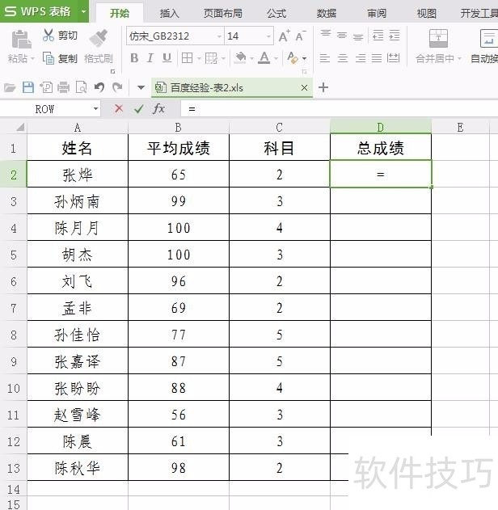This screenshot has height=510, width=498.
Task: Align text to vertical middle
Action: tap(342, 35)
